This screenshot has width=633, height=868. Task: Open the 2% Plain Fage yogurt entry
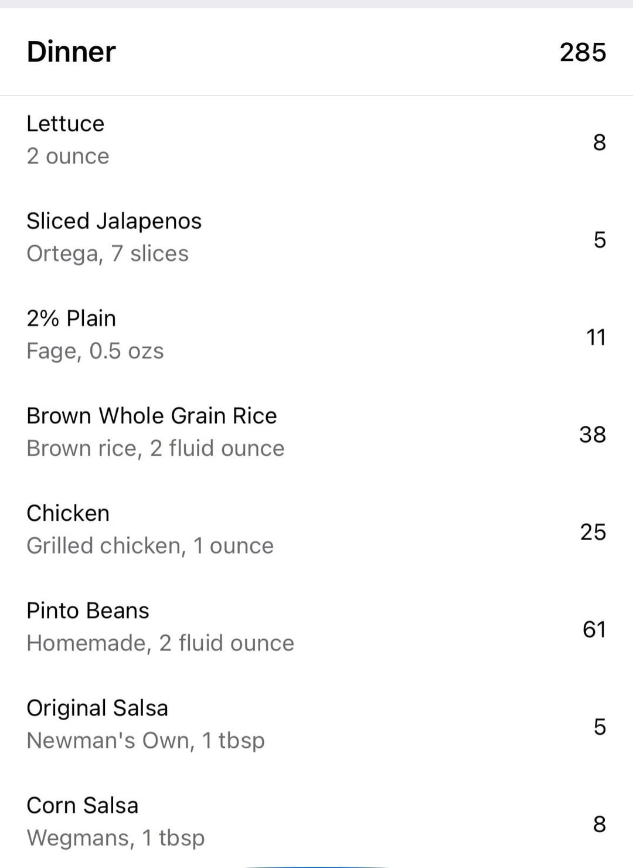point(316,335)
